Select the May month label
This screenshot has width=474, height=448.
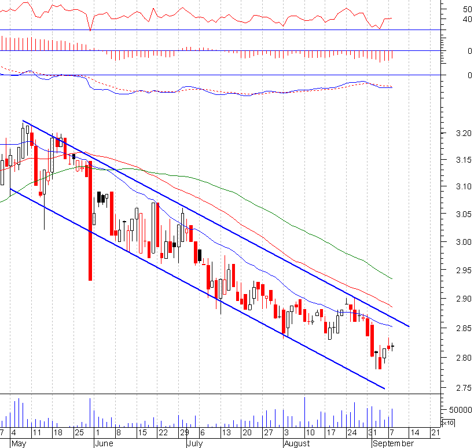[19, 443]
